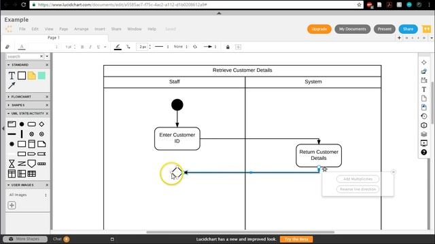The width and height of the screenshot is (435, 244).
Task: Open the History clock icon in right dock
Action: 424,116
